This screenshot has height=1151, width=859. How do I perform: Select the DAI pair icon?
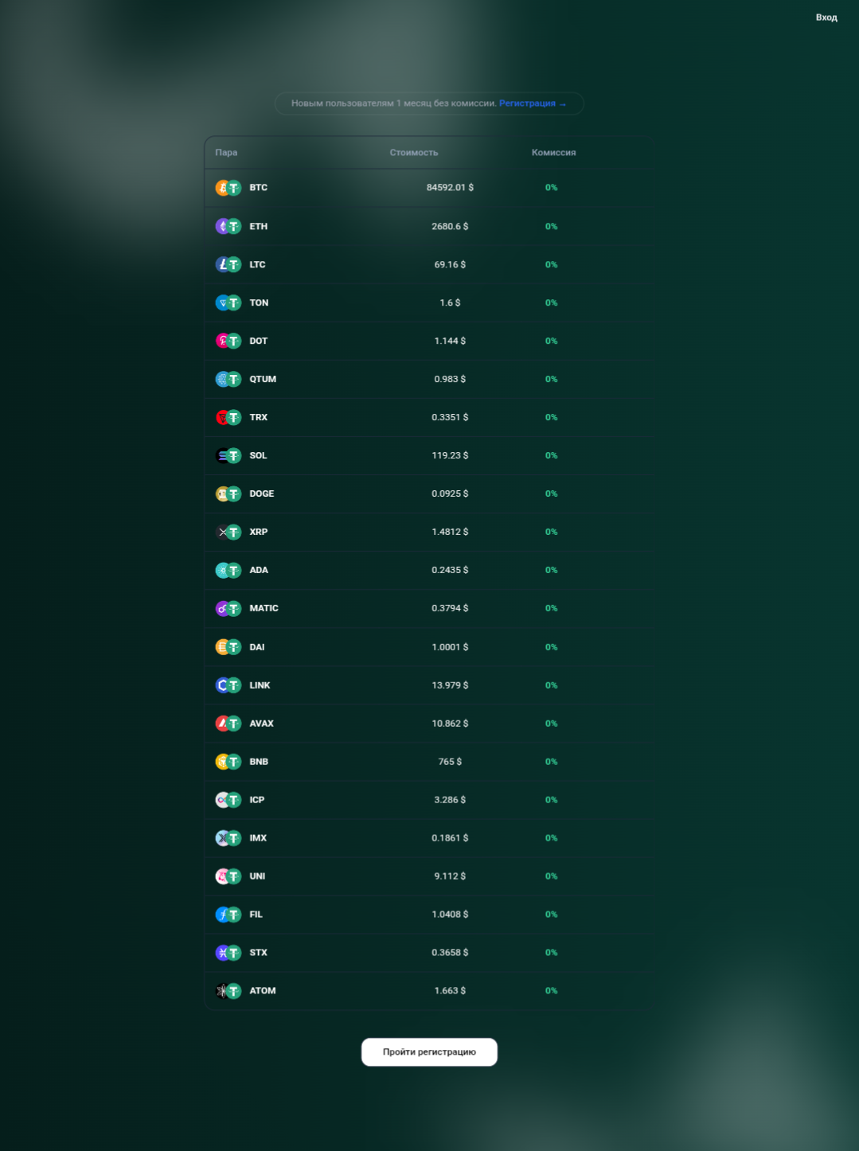point(228,647)
